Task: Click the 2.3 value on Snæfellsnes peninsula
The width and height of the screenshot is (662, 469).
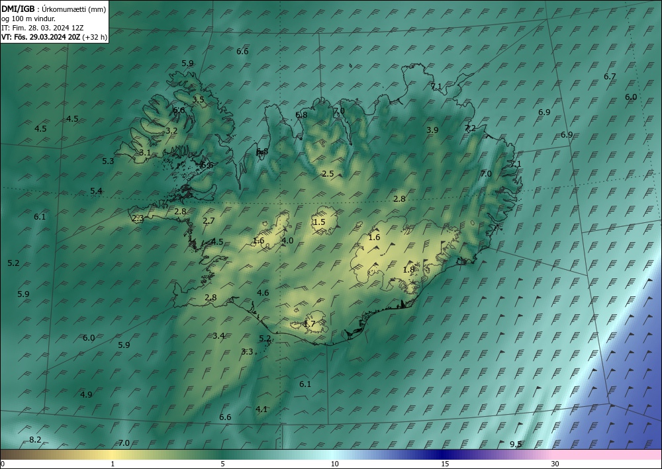Action: pos(138,218)
